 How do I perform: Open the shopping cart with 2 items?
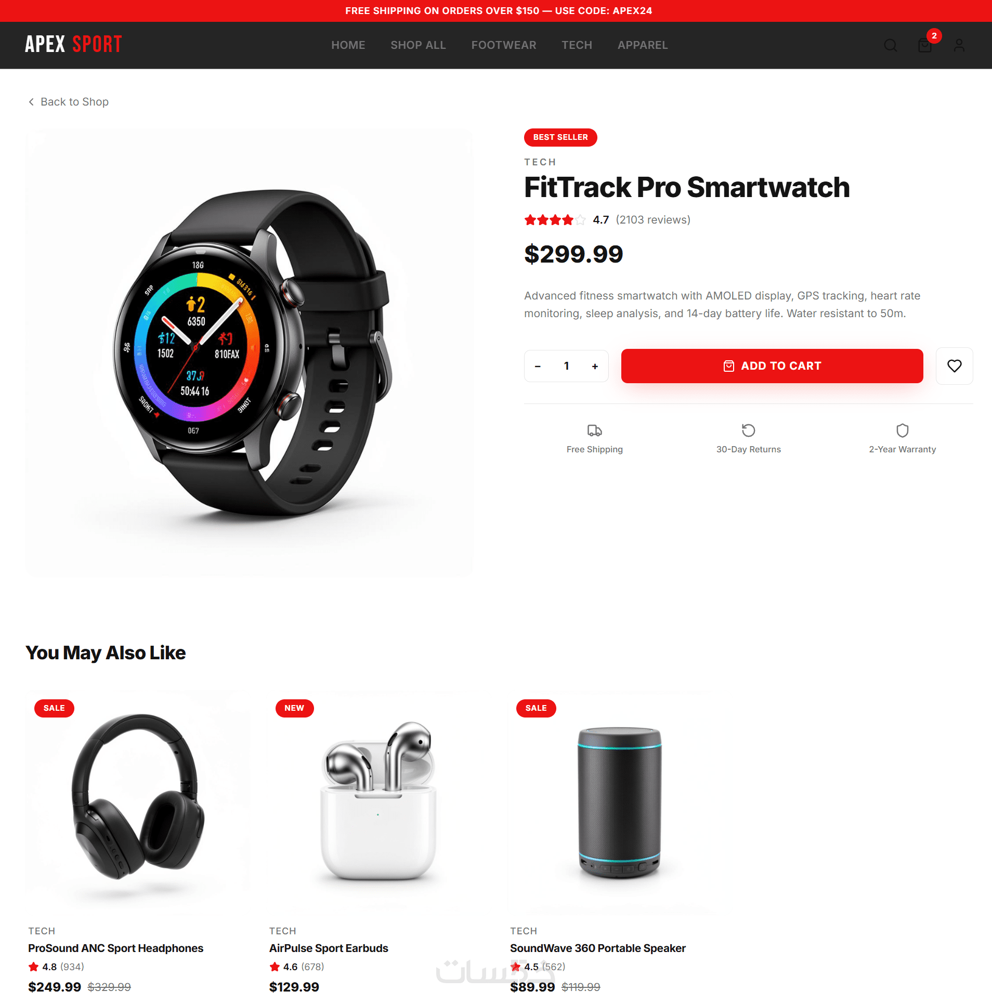(925, 45)
